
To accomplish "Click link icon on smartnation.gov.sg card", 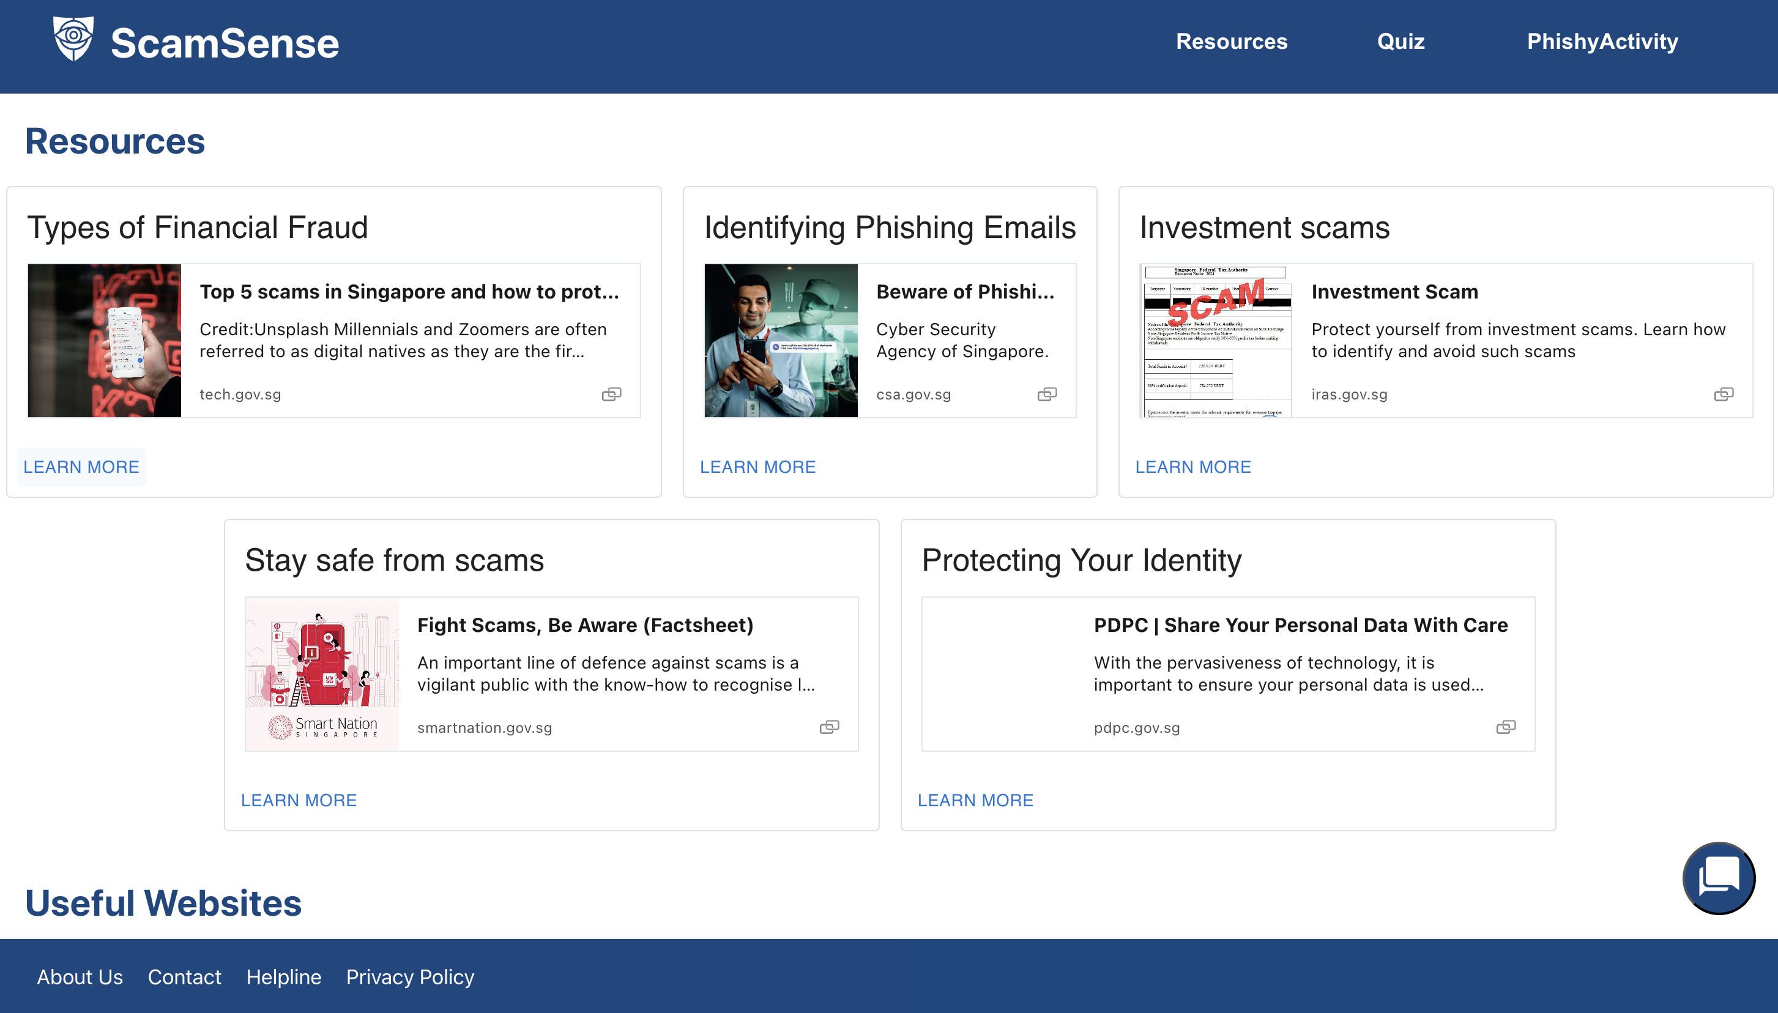I will 829,727.
